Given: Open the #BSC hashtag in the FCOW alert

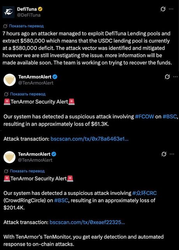Looking at the screenshot, I should [x=170, y=116].
